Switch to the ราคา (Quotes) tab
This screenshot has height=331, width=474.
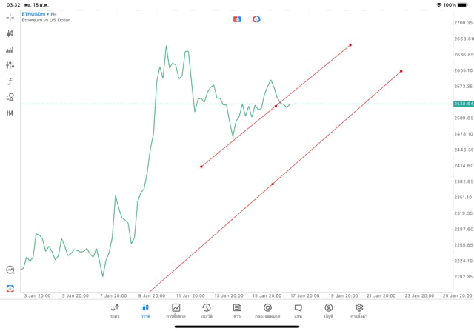pyautogui.click(x=115, y=311)
